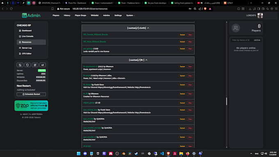Image resolution: width=279 pixels, height=157 pixels.
Task: Open a new browser tab
Action: [x=251, y=3]
